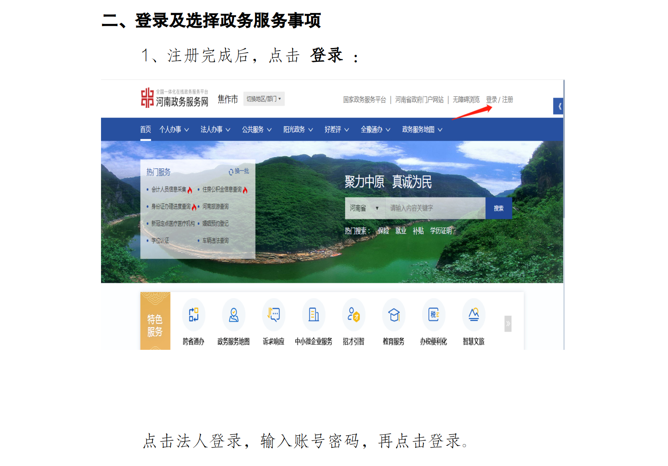
Task: Click the 招才引智 icon
Action: point(354,315)
